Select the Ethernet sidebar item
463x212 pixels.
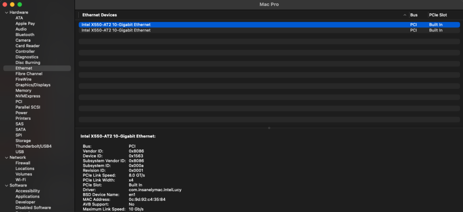[x=37, y=68]
